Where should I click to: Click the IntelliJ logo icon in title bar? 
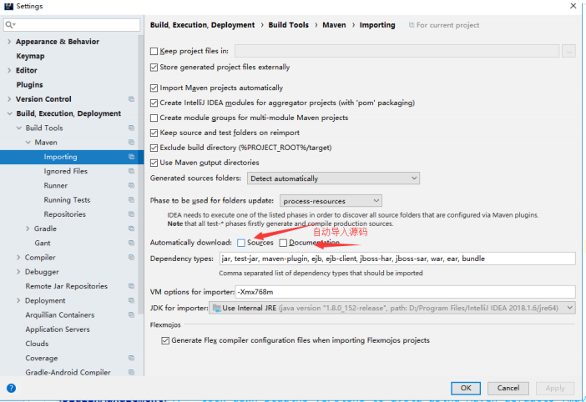coord(8,6)
